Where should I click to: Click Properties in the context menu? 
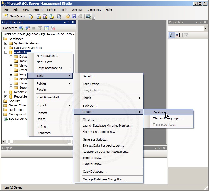(x=50, y=133)
